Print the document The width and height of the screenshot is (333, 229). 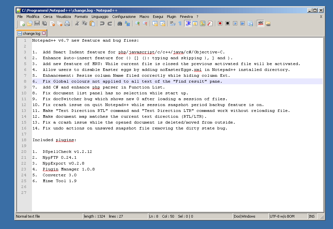pyautogui.click(x=67, y=23)
